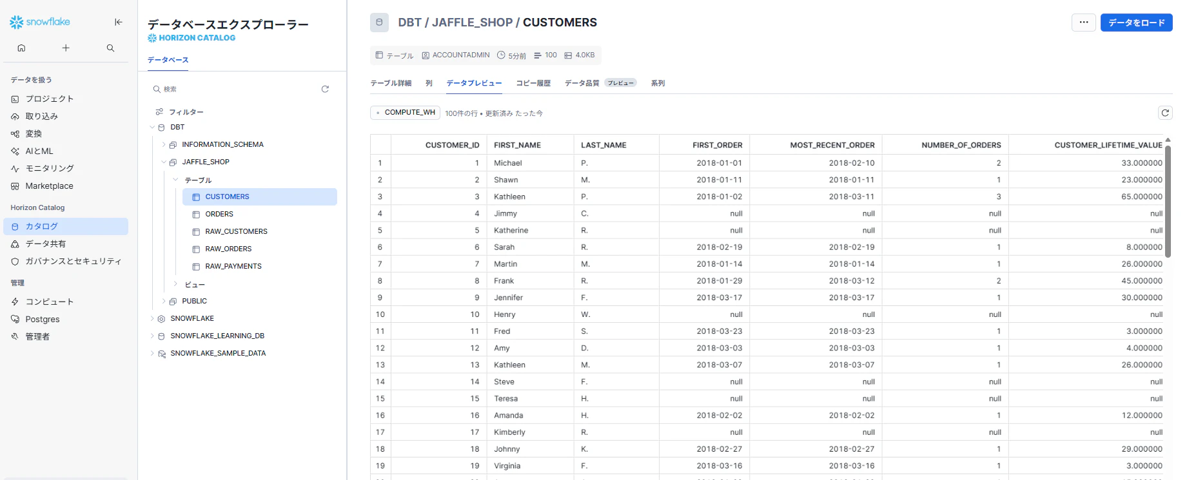The width and height of the screenshot is (1187, 480).
Task: Open the filter icon in explorer
Action: click(x=159, y=111)
